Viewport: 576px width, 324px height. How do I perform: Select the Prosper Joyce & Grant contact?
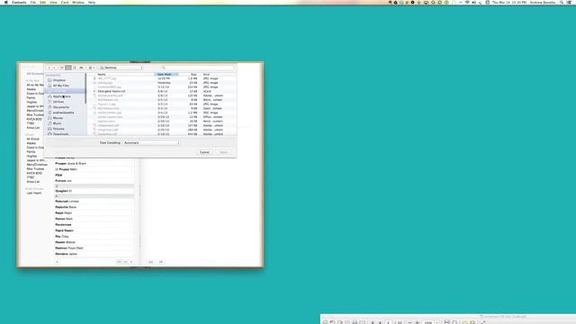point(70,164)
